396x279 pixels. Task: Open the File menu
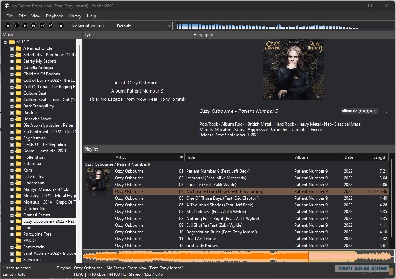click(x=10, y=16)
